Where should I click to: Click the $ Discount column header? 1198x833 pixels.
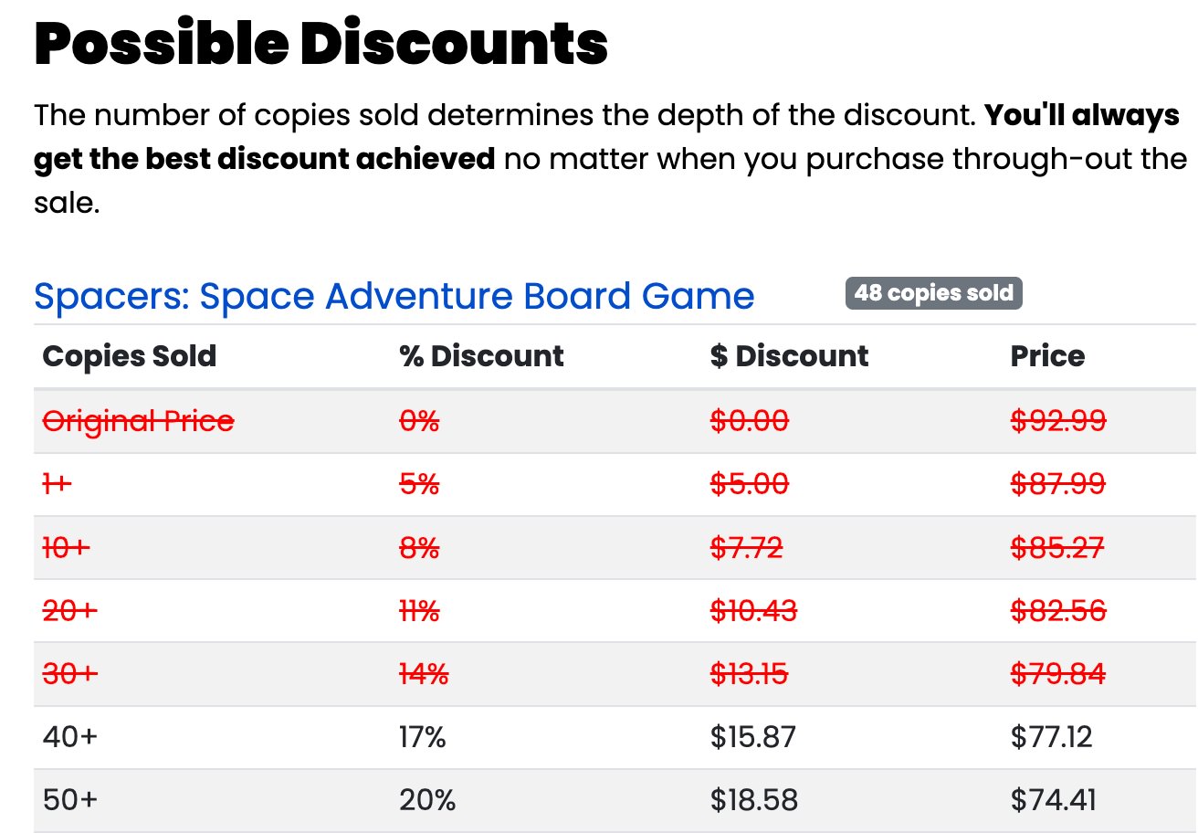tap(789, 355)
